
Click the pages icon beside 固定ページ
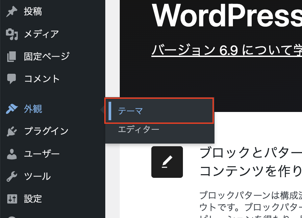coord(12,56)
